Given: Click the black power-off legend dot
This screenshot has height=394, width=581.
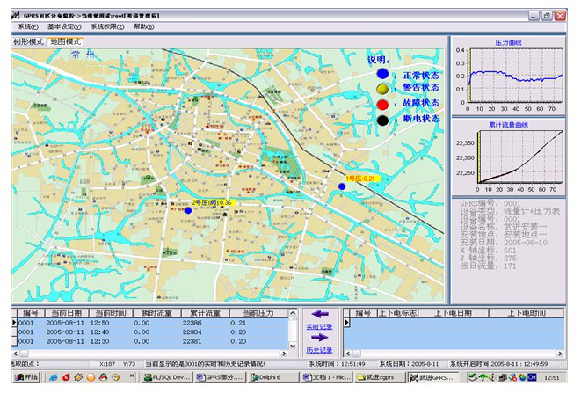Looking at the screenshot, I should tap(382, 120).
